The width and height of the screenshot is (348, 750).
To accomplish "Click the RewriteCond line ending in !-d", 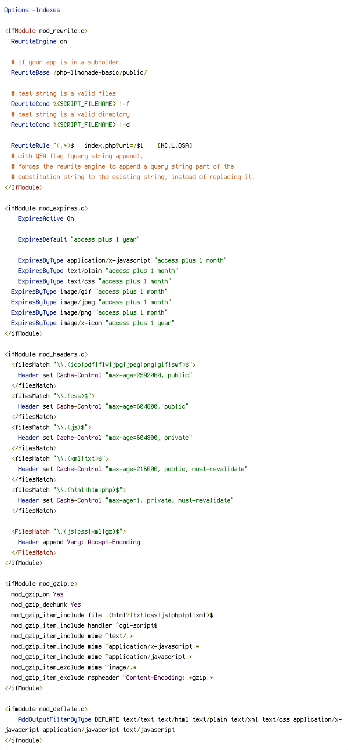I will point(70,125).
